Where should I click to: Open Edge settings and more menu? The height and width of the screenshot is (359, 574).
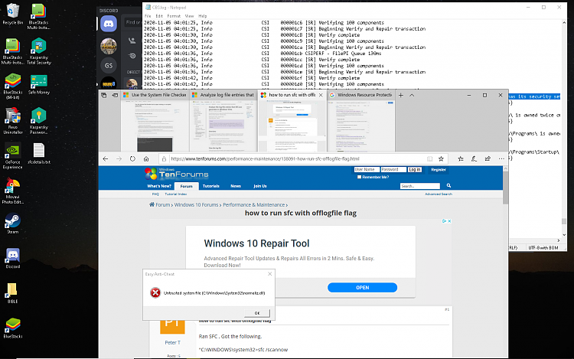[501, 158]
